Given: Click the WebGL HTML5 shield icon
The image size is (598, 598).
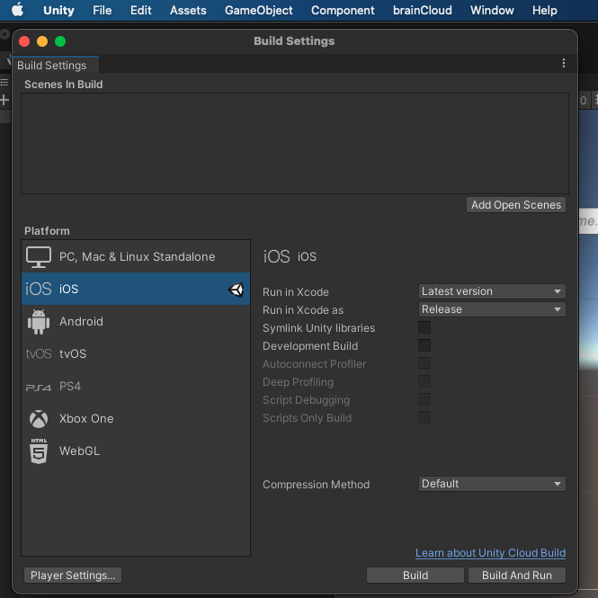Looking at the screenshot, I should pos(39,451).
